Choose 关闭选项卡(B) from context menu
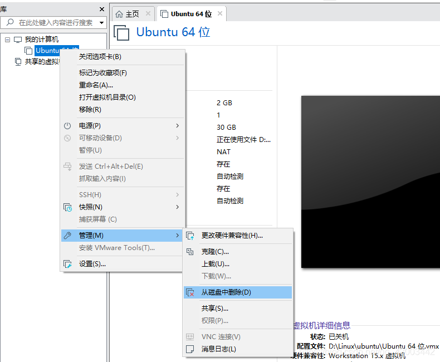Screen dimensions: 440x362 coord(123,57)
